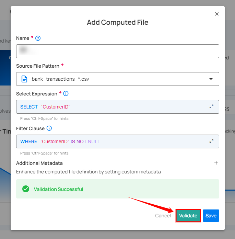Click the green Validation Successful checkmark icon
The width and height of the screenshot is (235, 239).
[x=26, y=189]
